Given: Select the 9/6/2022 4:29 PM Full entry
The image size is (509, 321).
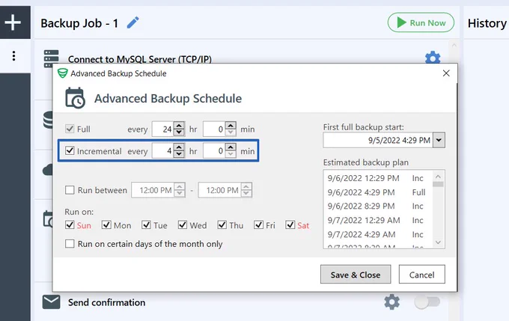Looking at the screenshot, I should [x=378, y=192].
